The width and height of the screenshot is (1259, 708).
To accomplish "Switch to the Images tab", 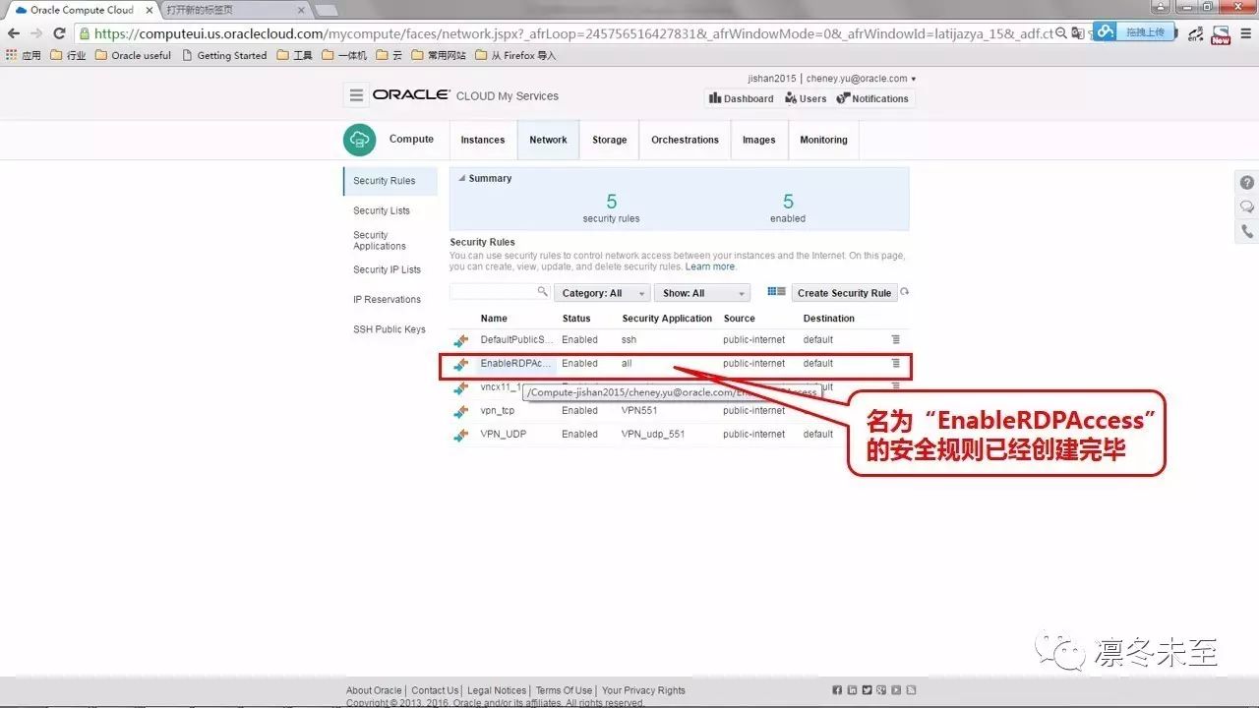I will [758, 140].
